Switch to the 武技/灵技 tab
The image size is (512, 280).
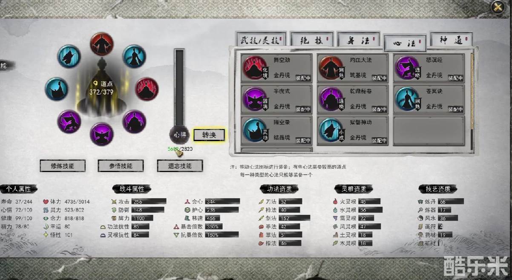pyautogui.click(x=259, y=40)
